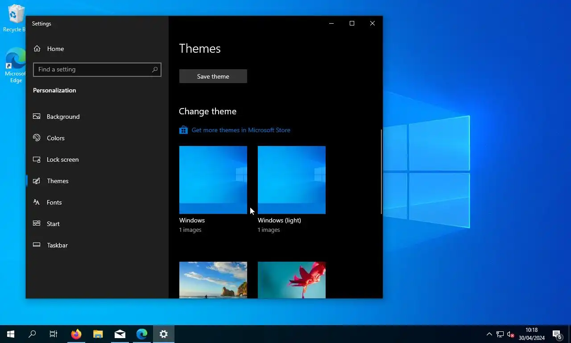Click the Themes brush icon
Screen dimensions: 571x343
37,181
